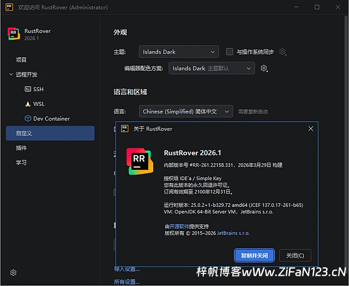This screenshot has height=286, width=349.
Task: Click the 关闭(C) button
Action: point(295,255)
